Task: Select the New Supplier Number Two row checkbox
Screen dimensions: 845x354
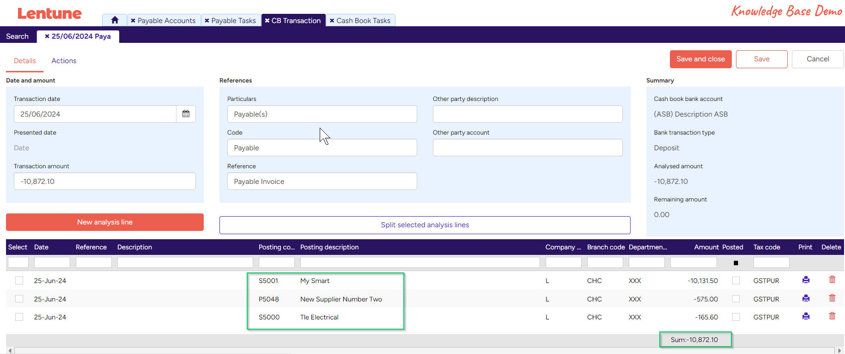Action: click(19, 299)
